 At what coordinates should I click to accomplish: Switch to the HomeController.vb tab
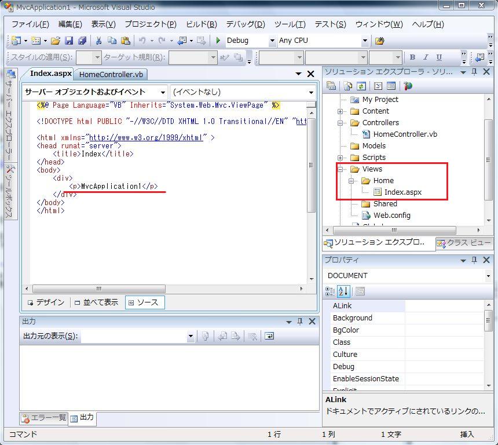111,74
